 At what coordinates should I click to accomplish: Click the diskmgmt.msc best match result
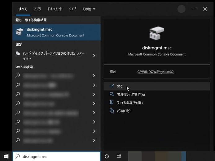[56, 32]
